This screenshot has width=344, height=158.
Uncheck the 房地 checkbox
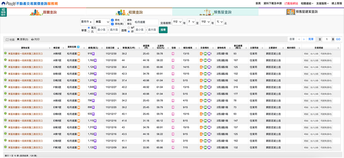coord(112,20)
